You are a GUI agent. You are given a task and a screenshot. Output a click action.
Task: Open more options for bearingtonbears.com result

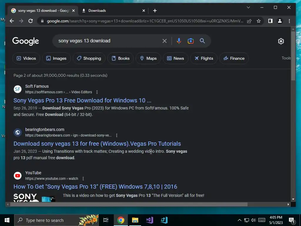coord(116,135)
